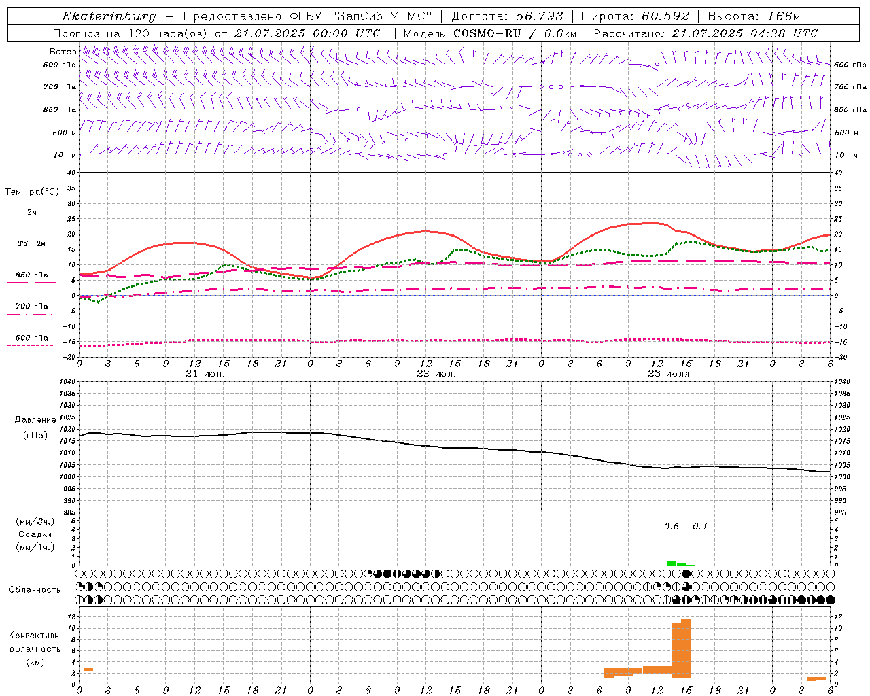
Task: Click the 'Рассчитано: 21.07.2025 04:38 UTC' timestamp
Action: coord(706,33)
